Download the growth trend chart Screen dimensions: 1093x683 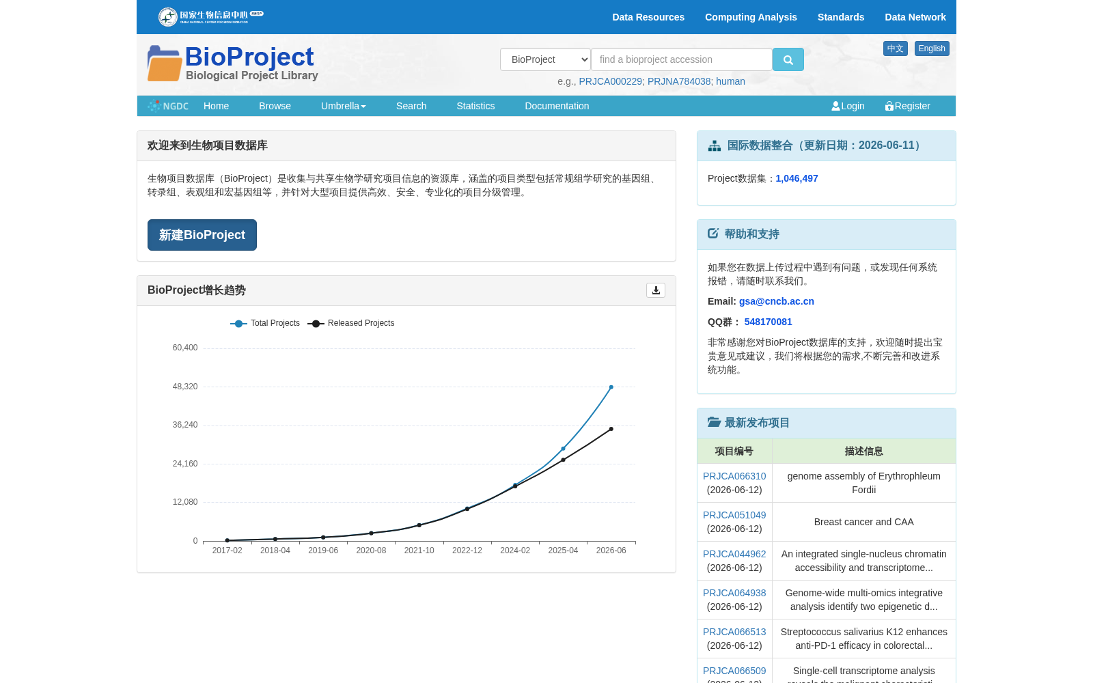656,290
